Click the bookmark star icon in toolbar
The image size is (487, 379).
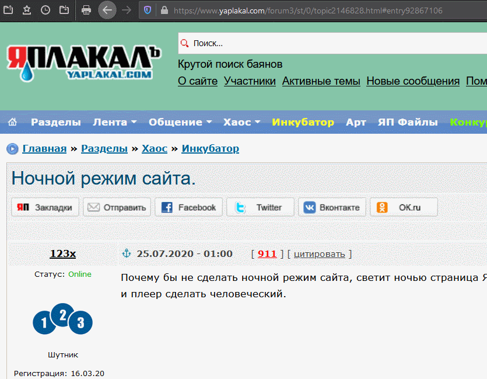coord(27,10)
